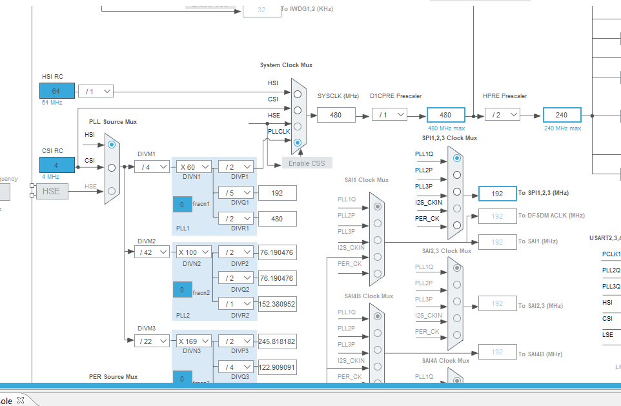Change the DIVM1 divider dropdown
The height and width of the screenshot is (406, 621).
[x=150, y=167]
